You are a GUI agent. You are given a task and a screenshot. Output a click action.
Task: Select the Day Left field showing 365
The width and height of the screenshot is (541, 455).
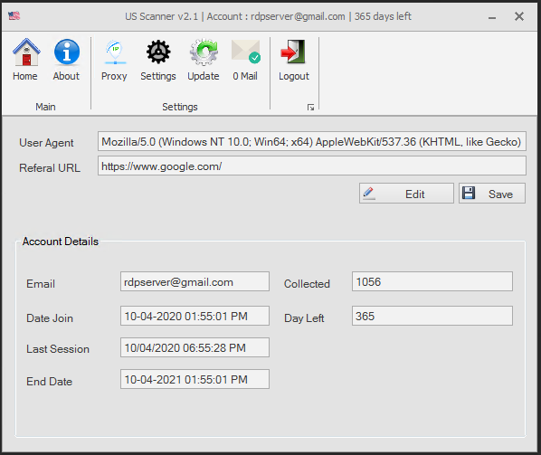coord(432,316)
